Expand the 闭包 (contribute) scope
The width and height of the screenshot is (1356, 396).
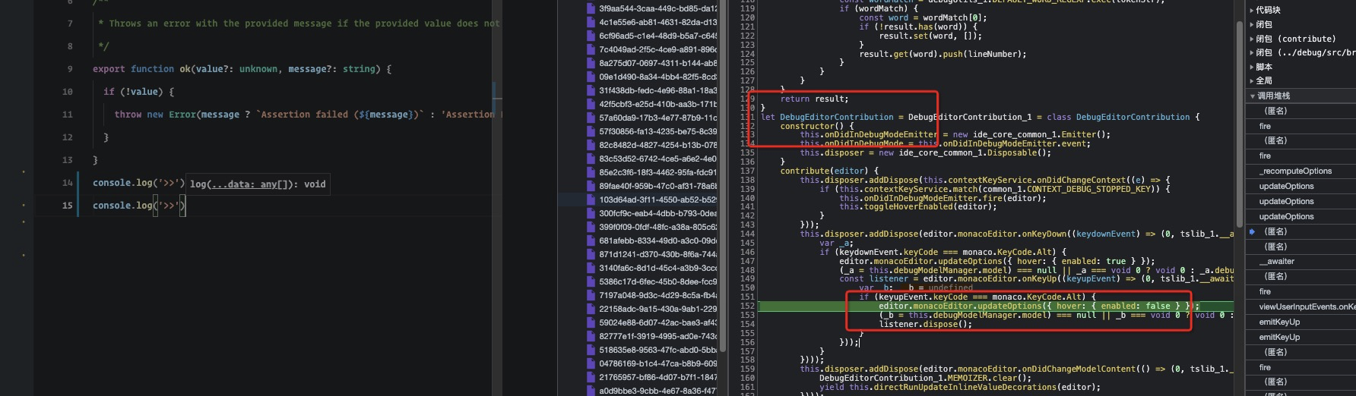click(1252, 39)
